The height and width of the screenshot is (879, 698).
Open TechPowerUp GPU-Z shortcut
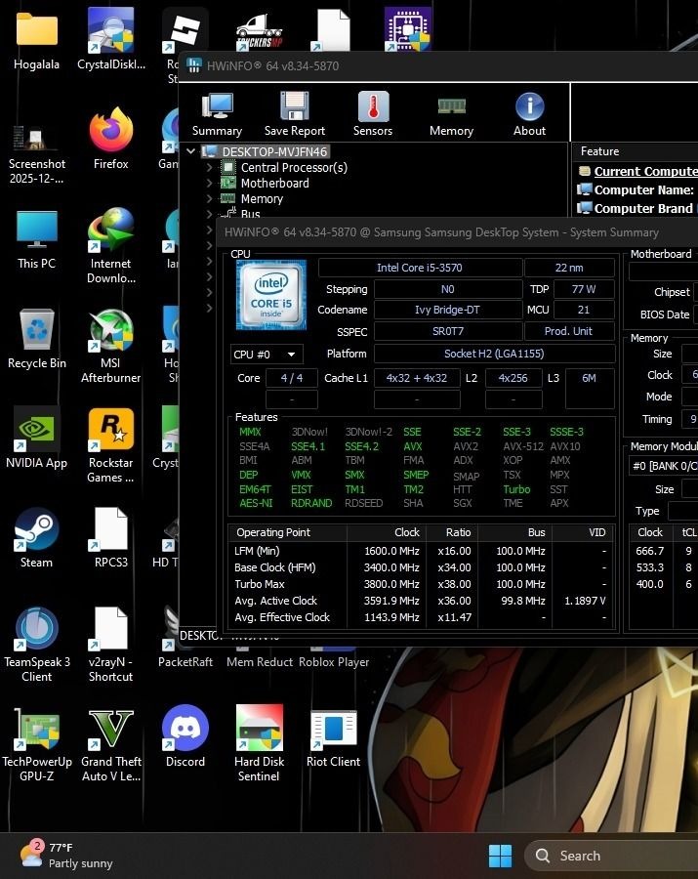pos(36,743)
